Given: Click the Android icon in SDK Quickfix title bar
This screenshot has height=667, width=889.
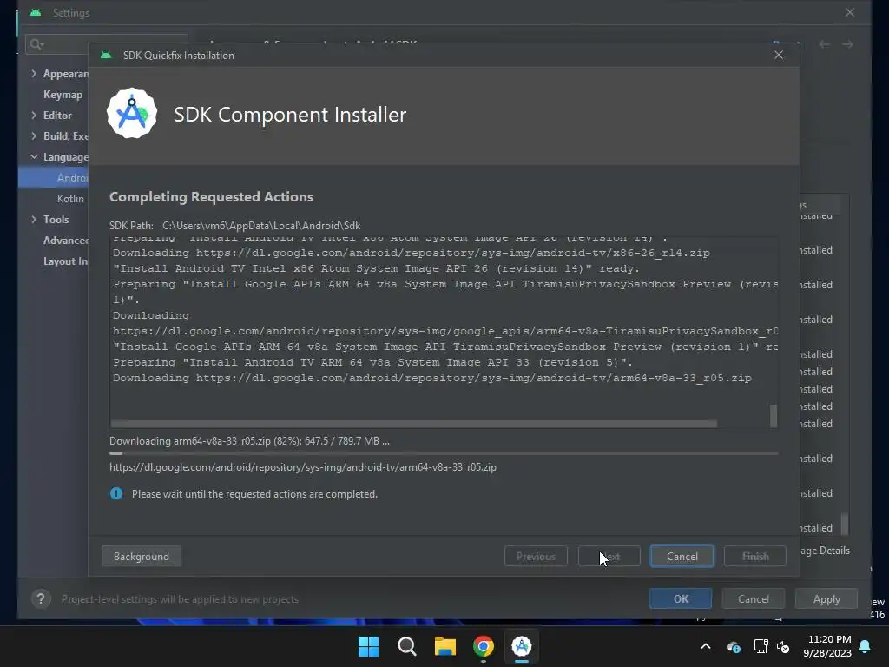Looking at the screenshot, I should (x=106, y=55).
